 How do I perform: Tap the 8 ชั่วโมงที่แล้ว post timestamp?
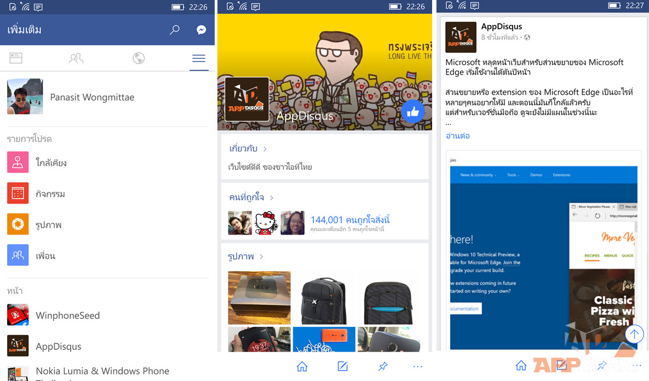coord(500,38)
